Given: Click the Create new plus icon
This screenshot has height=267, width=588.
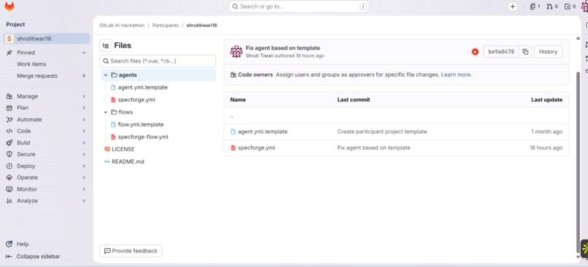Looking at the screenshot, I should pos(513,7).
